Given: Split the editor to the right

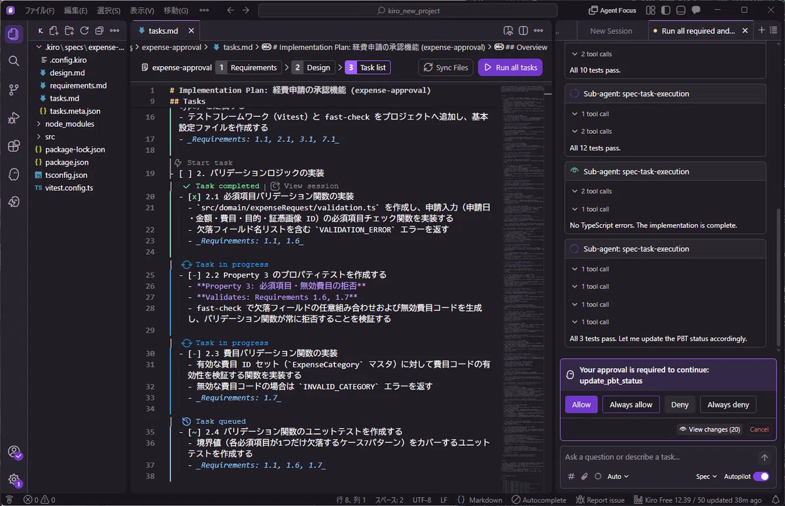Looking at the screenshot, I should (x=523, y=31).
